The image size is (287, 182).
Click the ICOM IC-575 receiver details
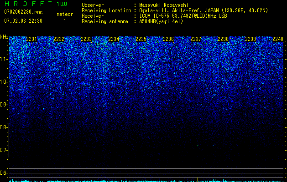click(x=183, y=16)
